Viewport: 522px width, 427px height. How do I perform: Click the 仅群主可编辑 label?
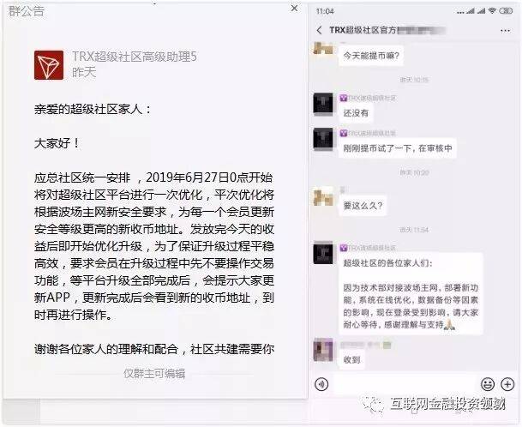coord(154,373)
